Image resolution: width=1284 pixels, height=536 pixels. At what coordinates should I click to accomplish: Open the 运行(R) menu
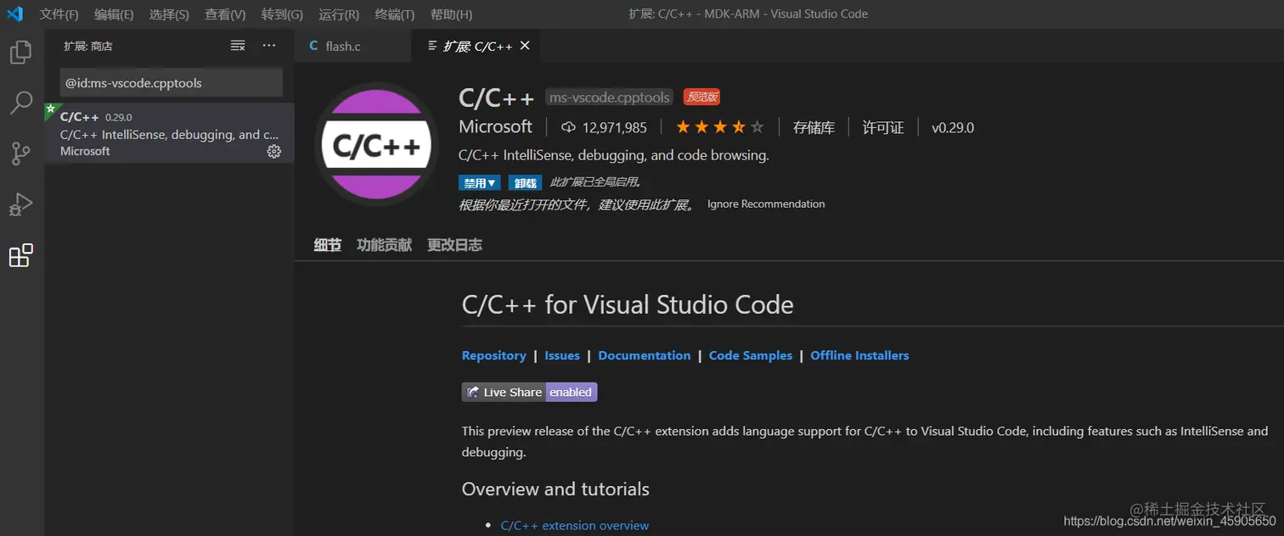pyautogui.click(x=339, y=14)
